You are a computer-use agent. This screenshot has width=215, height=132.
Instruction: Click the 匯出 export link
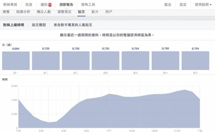click(168, 5)
